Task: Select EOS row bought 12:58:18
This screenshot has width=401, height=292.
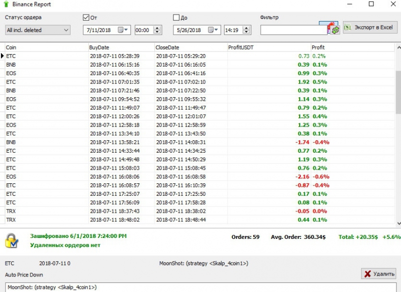Action: [x=199, y=125]
